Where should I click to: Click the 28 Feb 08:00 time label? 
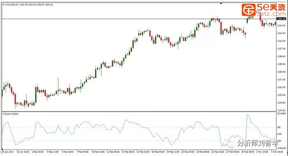coord(247,152)
